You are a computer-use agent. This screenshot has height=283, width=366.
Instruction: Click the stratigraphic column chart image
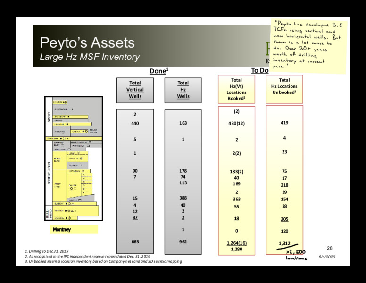[x=74, y=158]
